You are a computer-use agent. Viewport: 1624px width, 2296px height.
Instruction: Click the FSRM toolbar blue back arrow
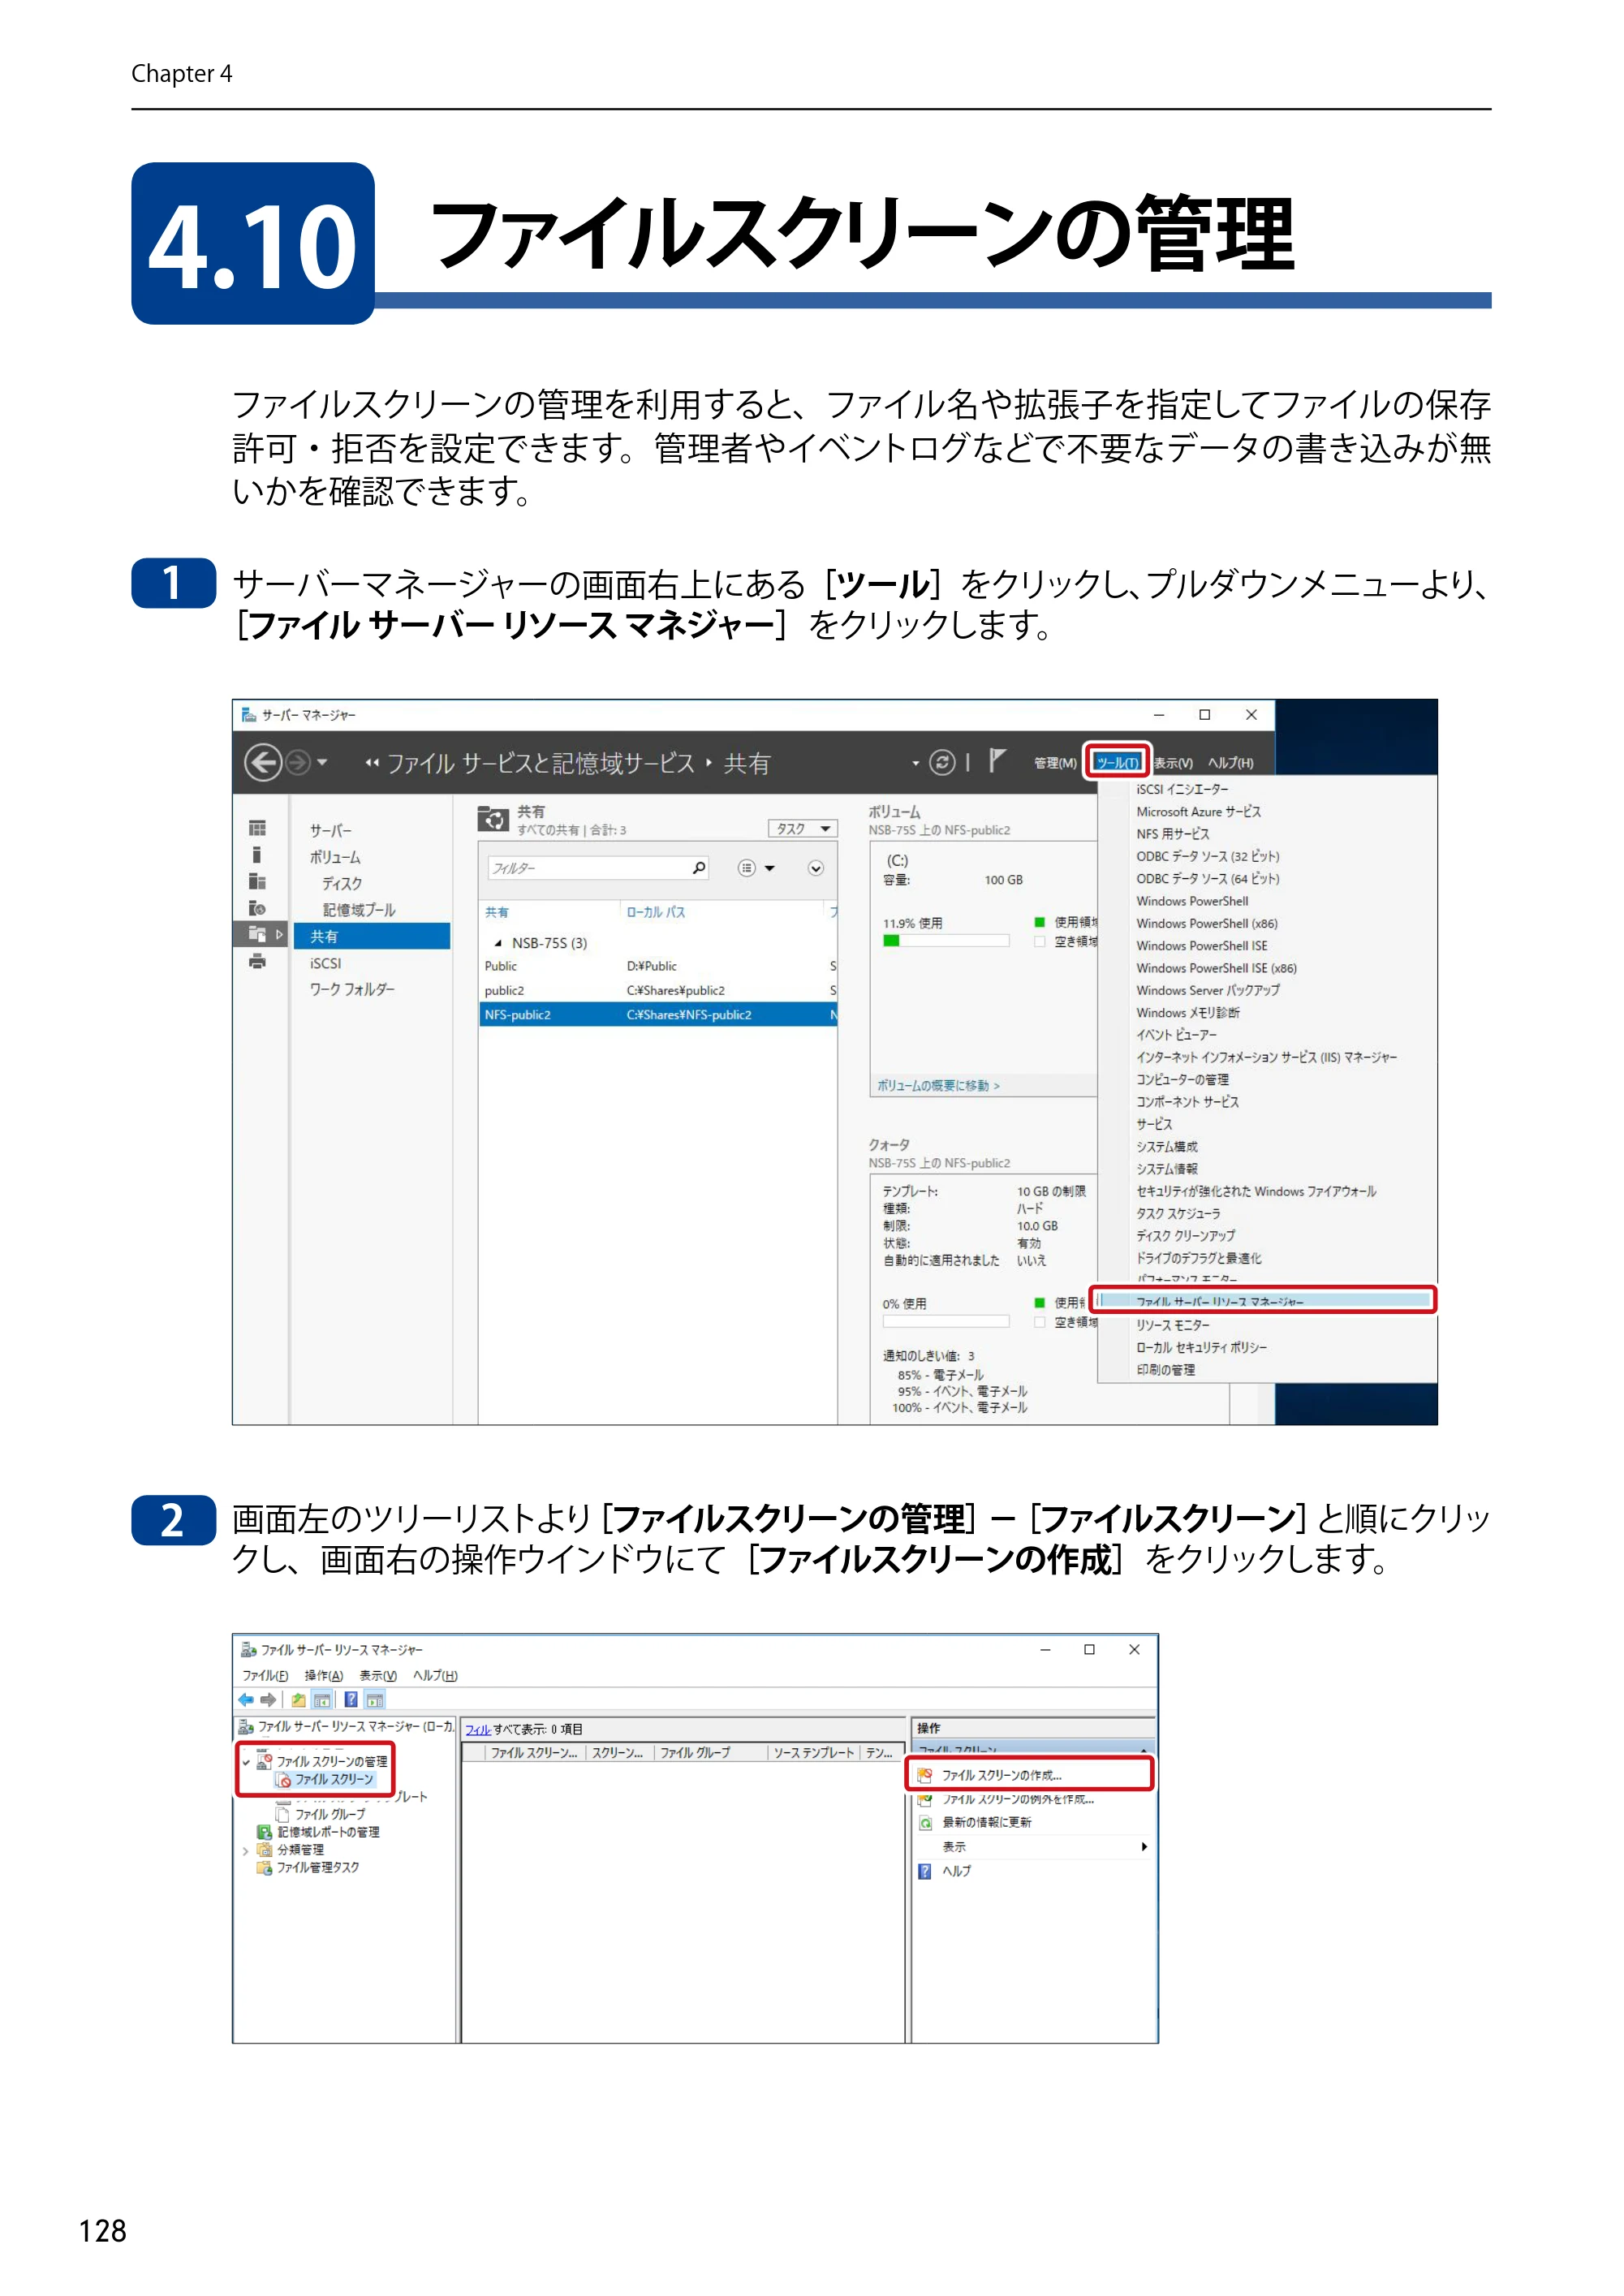pos(246,1699)
